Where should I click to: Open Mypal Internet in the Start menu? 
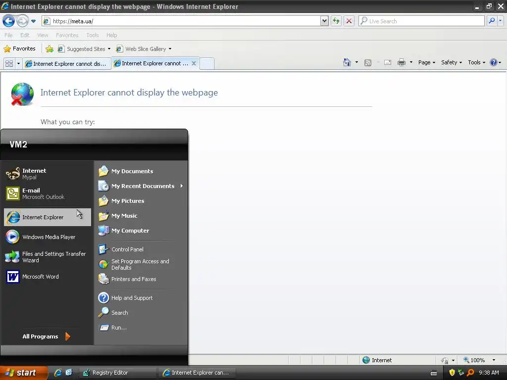coord(48,174)
